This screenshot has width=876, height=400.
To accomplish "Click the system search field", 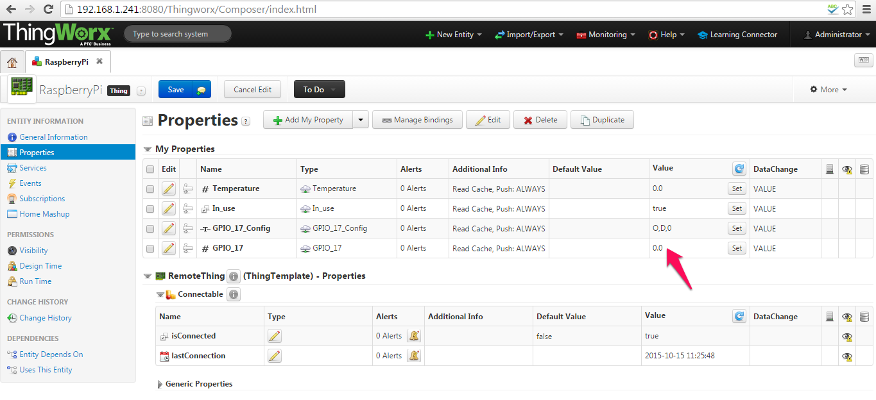I will tap(178, 34).
